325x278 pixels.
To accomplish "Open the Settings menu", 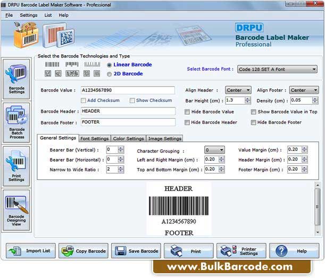I will 29,15.
